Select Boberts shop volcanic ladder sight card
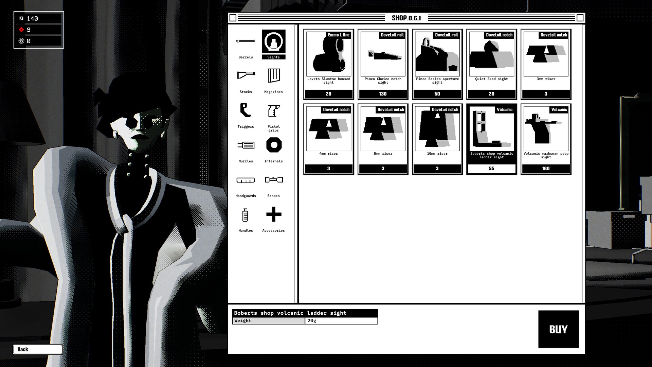The image size is (652, 367). point(491,139)
